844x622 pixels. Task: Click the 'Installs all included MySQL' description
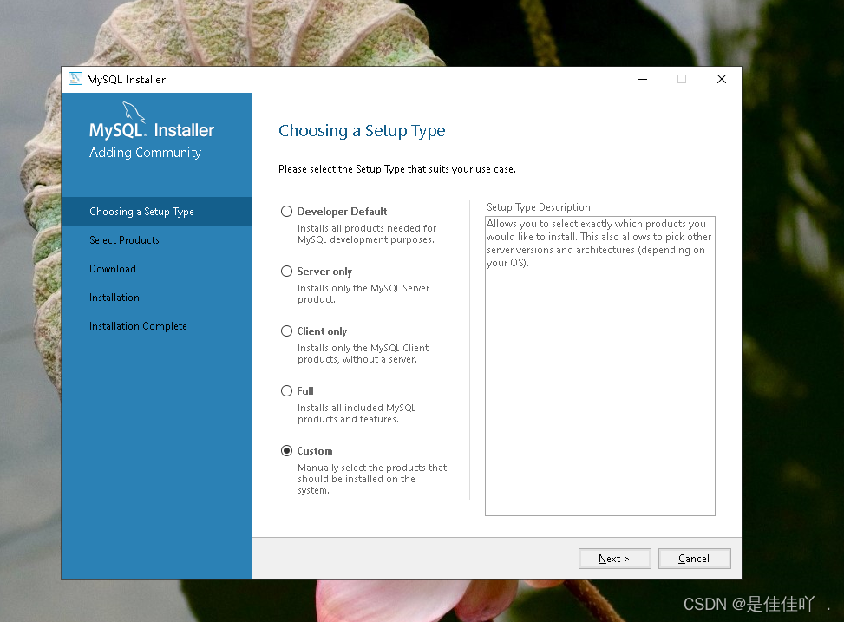(356, 413)
